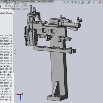
Task: Activate the Section View icon
Action: click(x=75, y=2)
